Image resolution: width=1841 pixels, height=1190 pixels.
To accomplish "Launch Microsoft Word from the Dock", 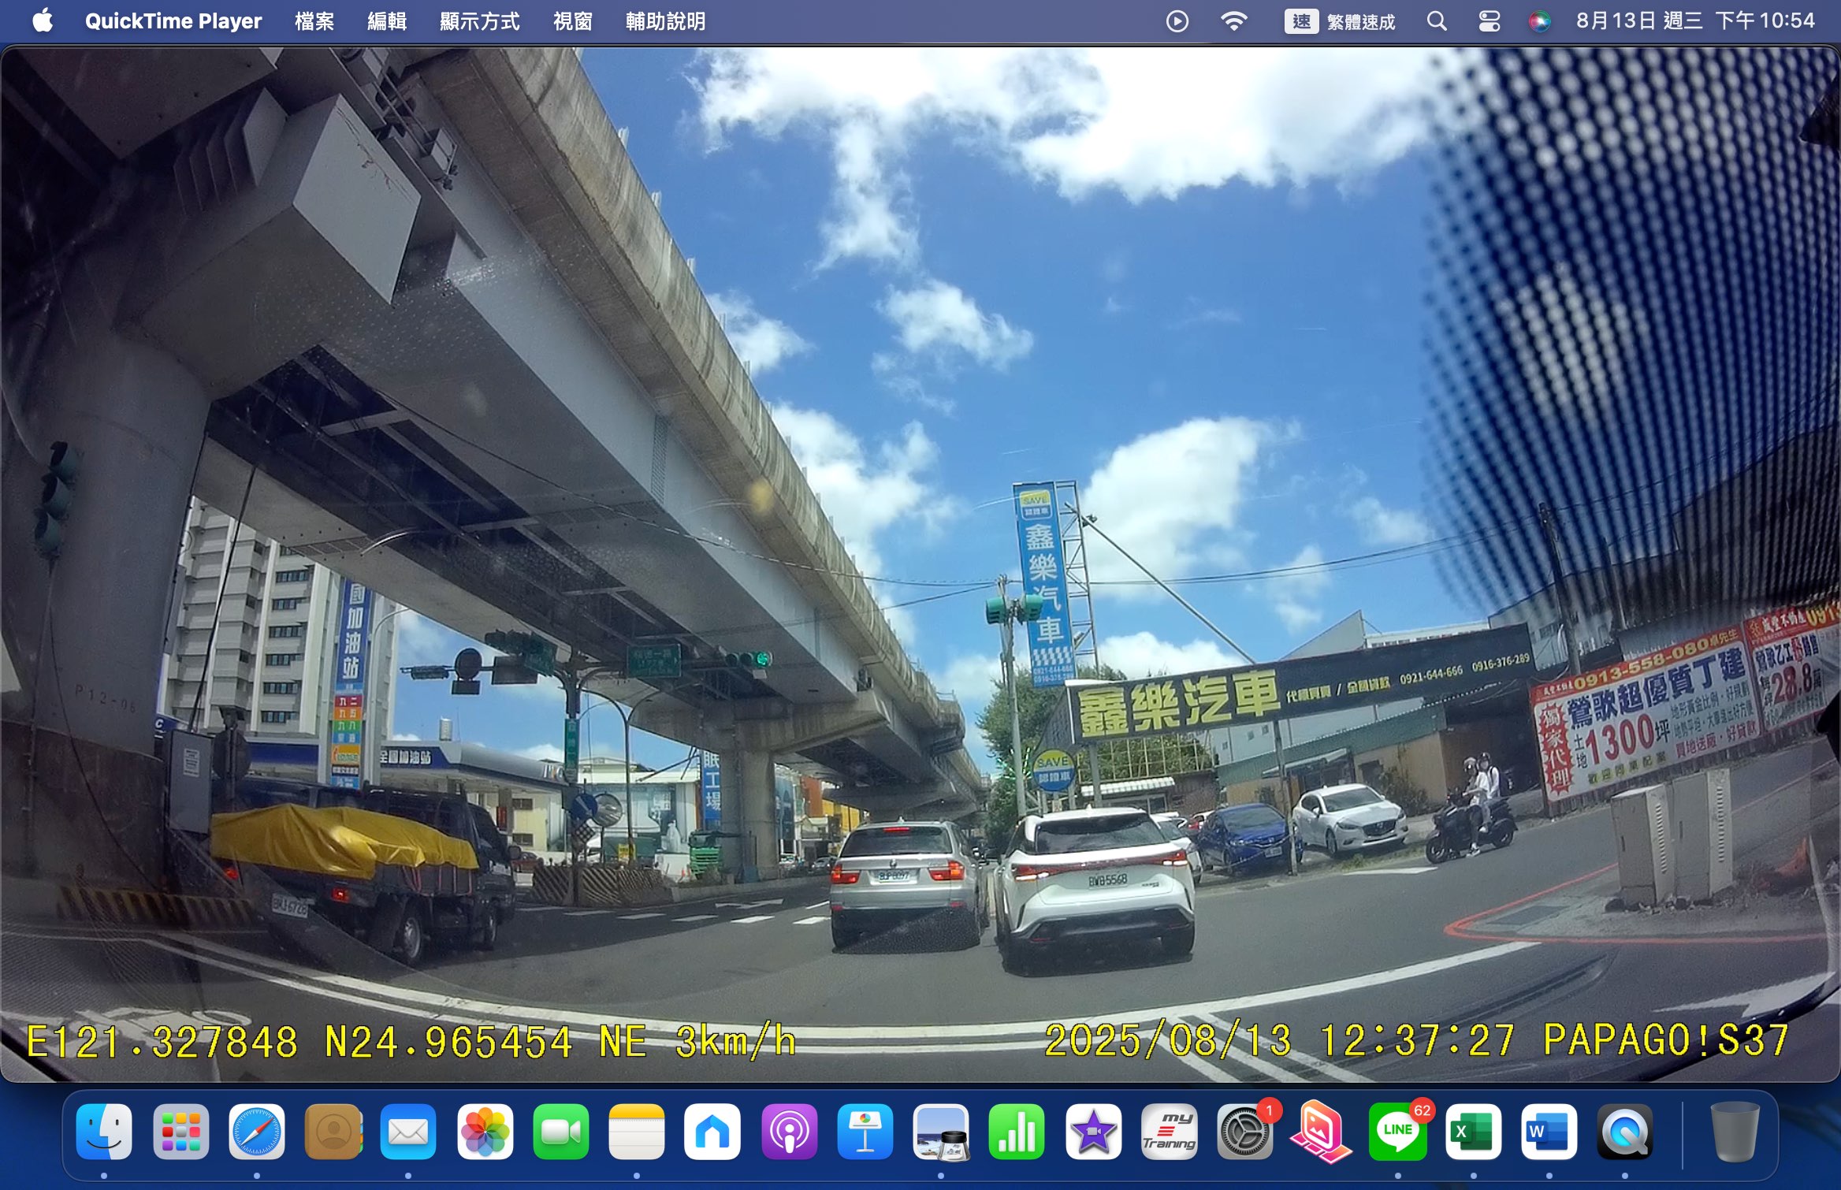I will [1549, 1132].
